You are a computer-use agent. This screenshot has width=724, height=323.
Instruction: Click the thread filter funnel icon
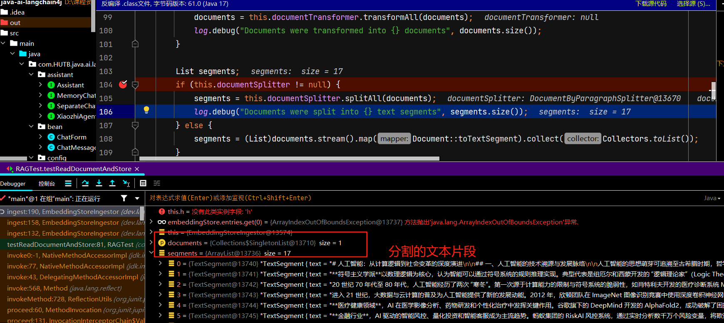tap(124, 198)
